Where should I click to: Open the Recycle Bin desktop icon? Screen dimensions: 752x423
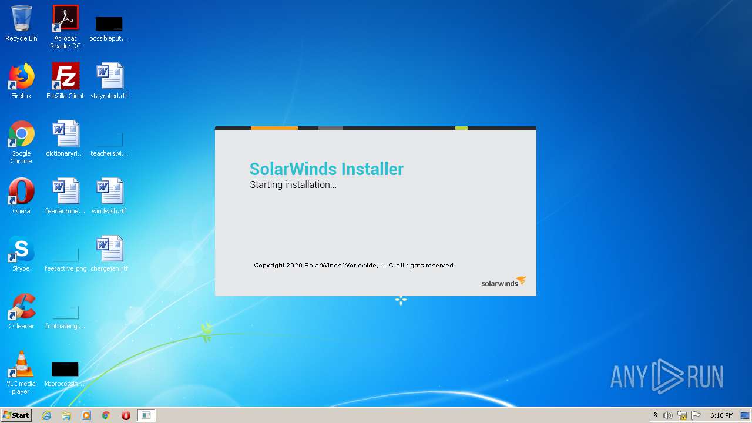point(21,23)
